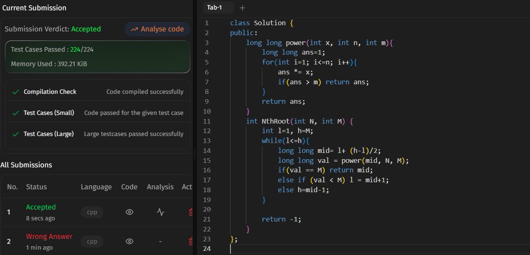Screen dimensions: 530x255
Task: Click the Analysis column header
Action: click(x=160, y=187)
